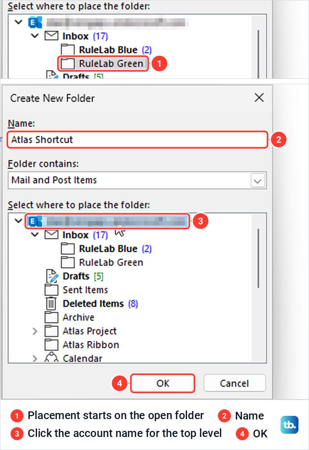Select RuleLab Blue in the top tree
309x450 pixels.
(115, 50)
